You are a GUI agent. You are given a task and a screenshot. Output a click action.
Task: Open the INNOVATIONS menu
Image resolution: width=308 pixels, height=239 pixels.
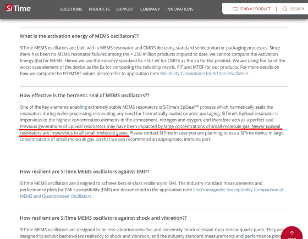(x=180, y=9)
